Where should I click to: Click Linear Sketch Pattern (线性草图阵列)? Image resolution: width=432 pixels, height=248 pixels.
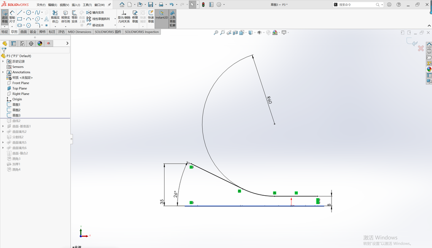click(x=98, y=19)
